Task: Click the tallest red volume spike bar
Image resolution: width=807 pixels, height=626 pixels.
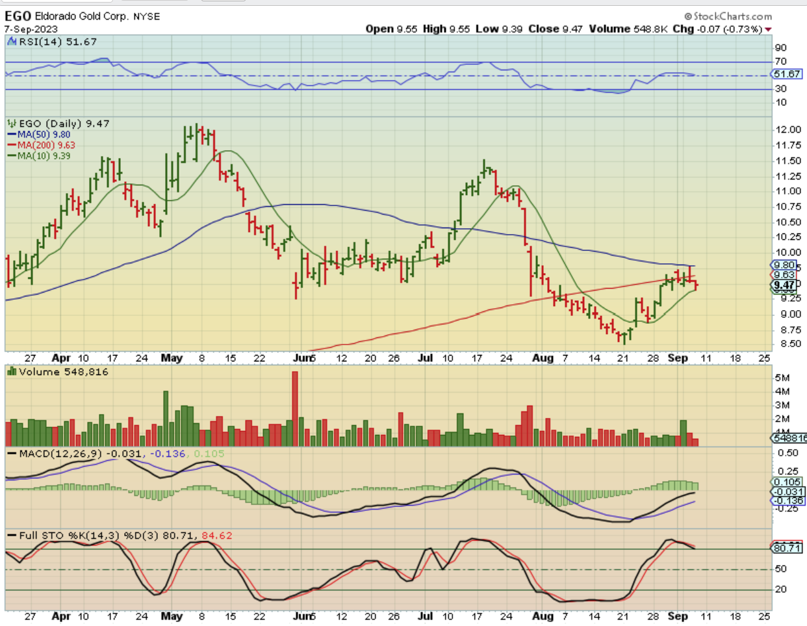Action: [x=295, y=408]
